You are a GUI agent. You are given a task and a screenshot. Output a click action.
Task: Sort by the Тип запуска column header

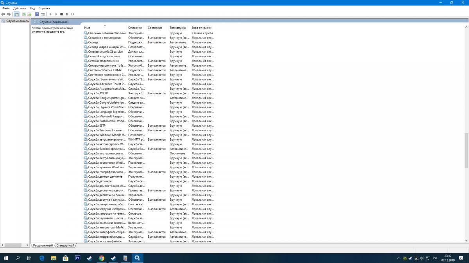[x=179, y=28]
